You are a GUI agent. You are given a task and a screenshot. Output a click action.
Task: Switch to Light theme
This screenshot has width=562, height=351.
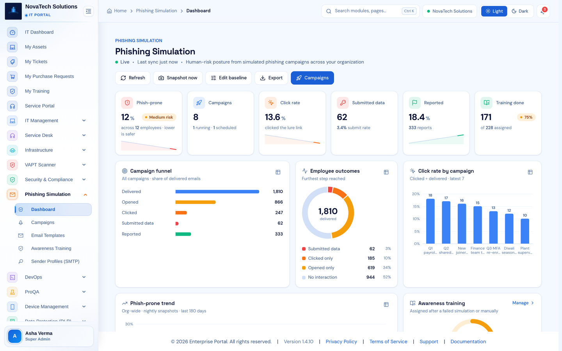click(494, 11)
